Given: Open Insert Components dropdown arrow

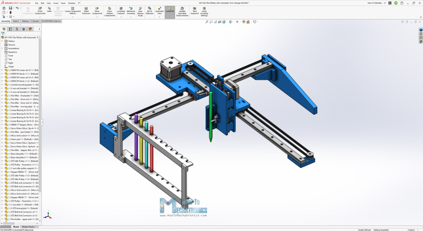Looking at the screenshot, I should (x=40, y=17).
